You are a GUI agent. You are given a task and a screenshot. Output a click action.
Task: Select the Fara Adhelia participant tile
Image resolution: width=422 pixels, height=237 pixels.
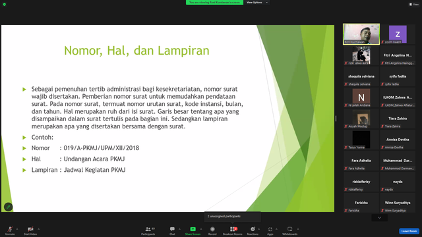coord(361,161)
